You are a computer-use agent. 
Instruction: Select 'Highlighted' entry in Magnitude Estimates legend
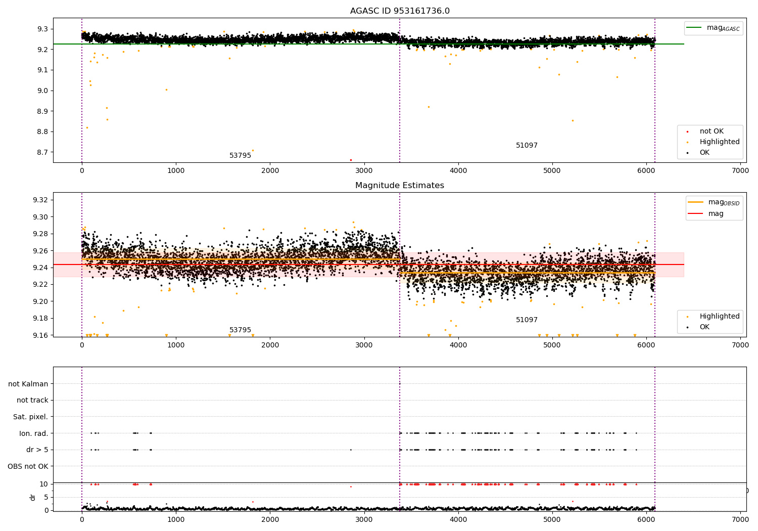point(720,317)
